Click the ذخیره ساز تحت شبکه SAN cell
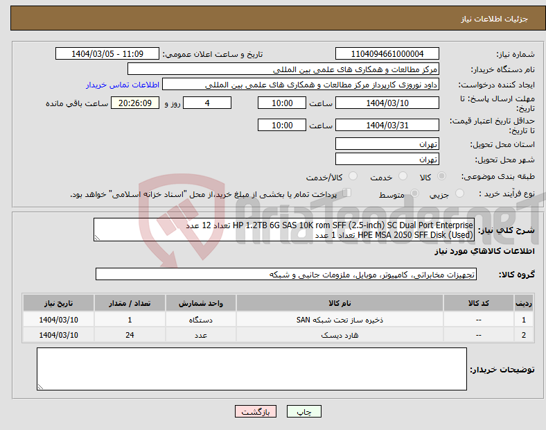This screenshot has height=430, width=546. 340,320
